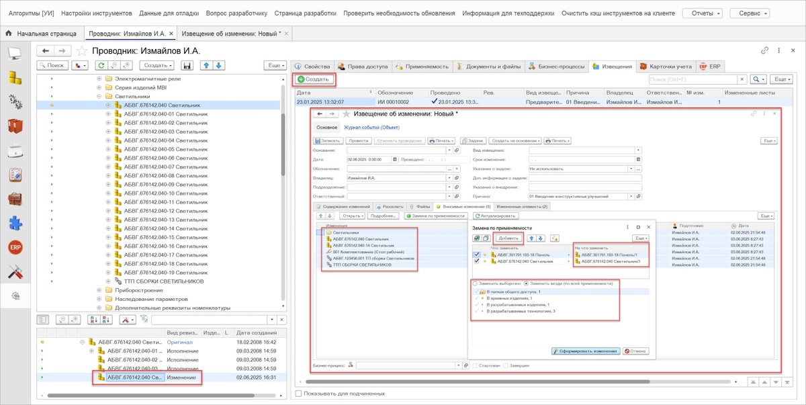Switch to Права доступа tab
This screenshot has width=806, height=405.
tap(363, 66)
